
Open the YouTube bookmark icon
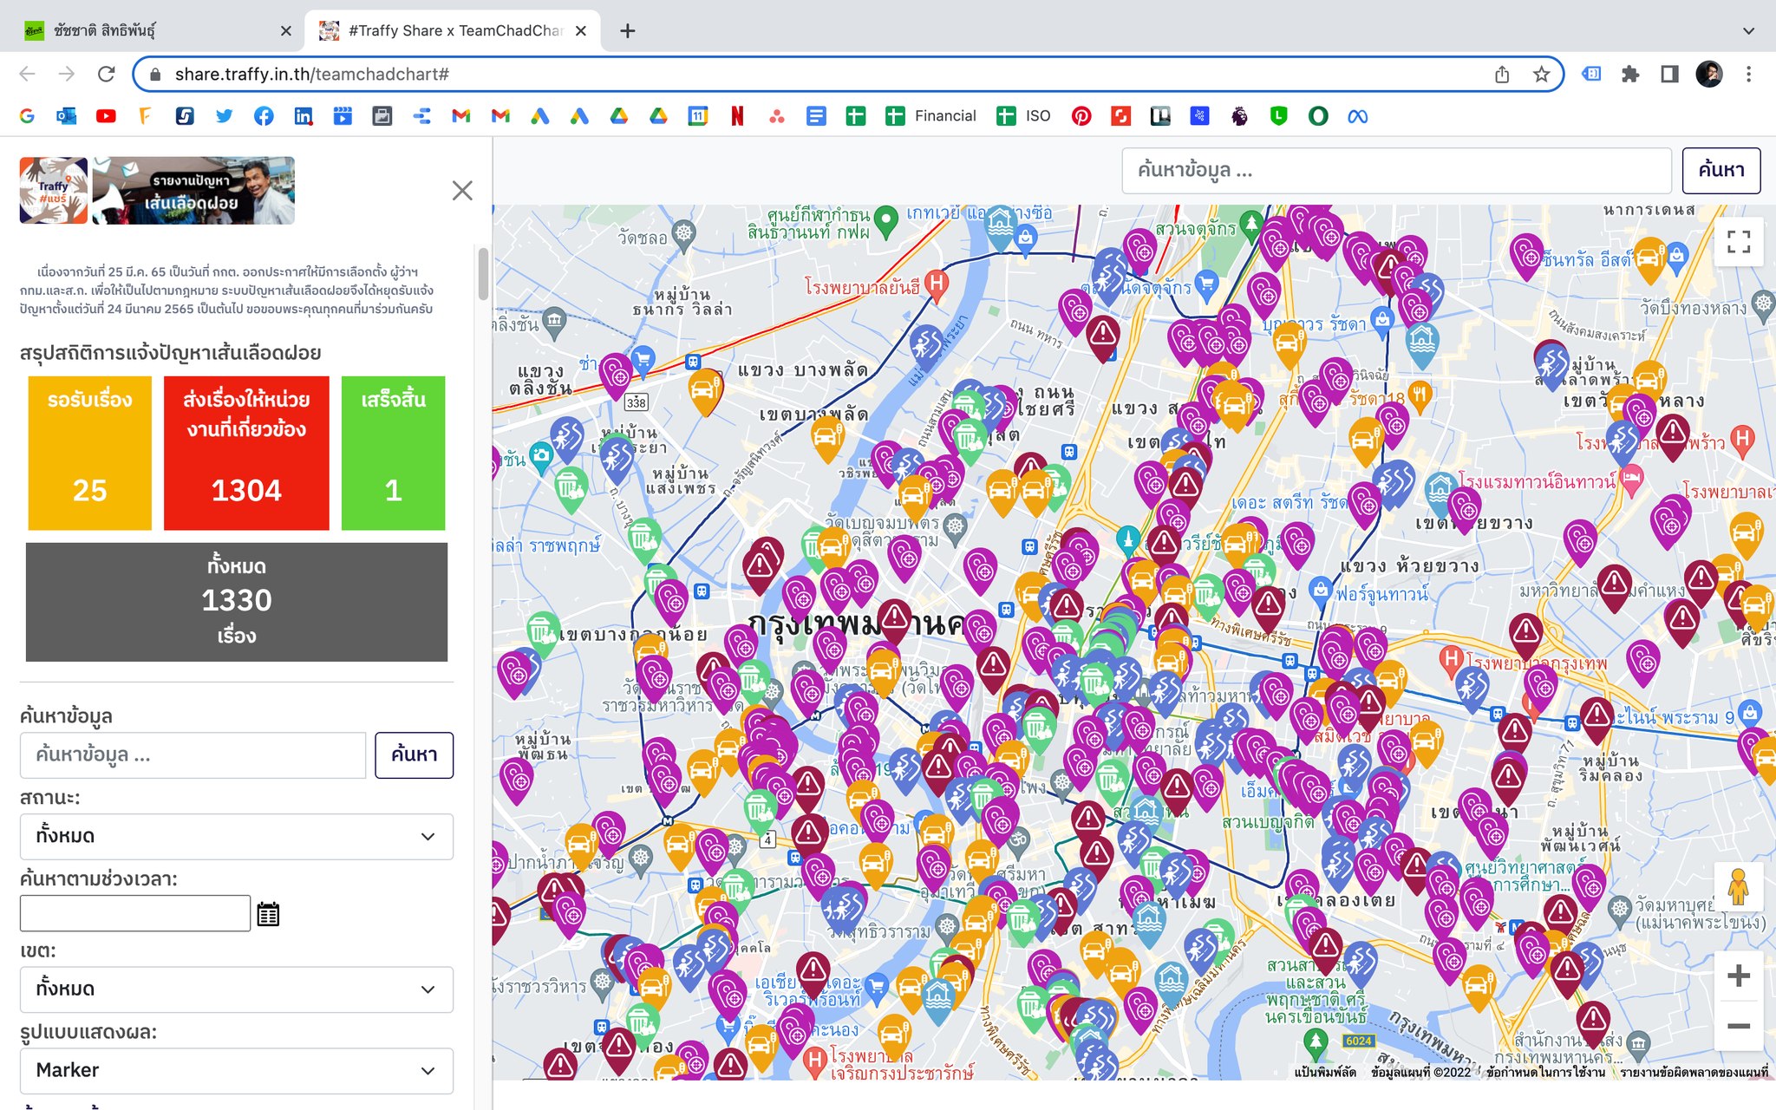[106, 116]
